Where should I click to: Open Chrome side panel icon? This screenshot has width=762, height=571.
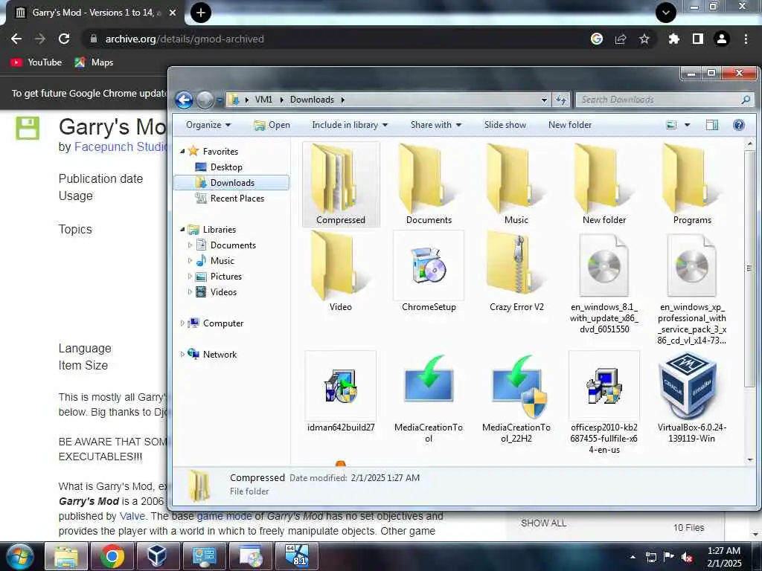[698, 39]
